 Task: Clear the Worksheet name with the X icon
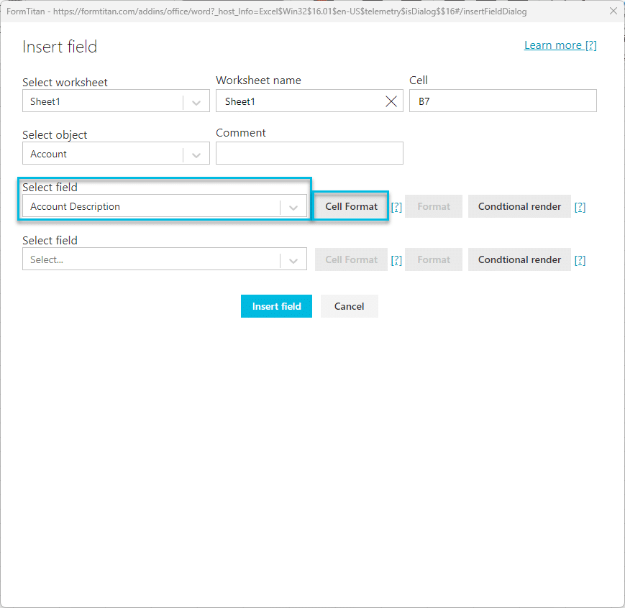point(391,101)
